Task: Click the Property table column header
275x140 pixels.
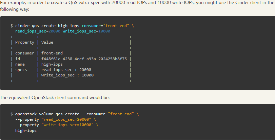Action: click(24, 42)
